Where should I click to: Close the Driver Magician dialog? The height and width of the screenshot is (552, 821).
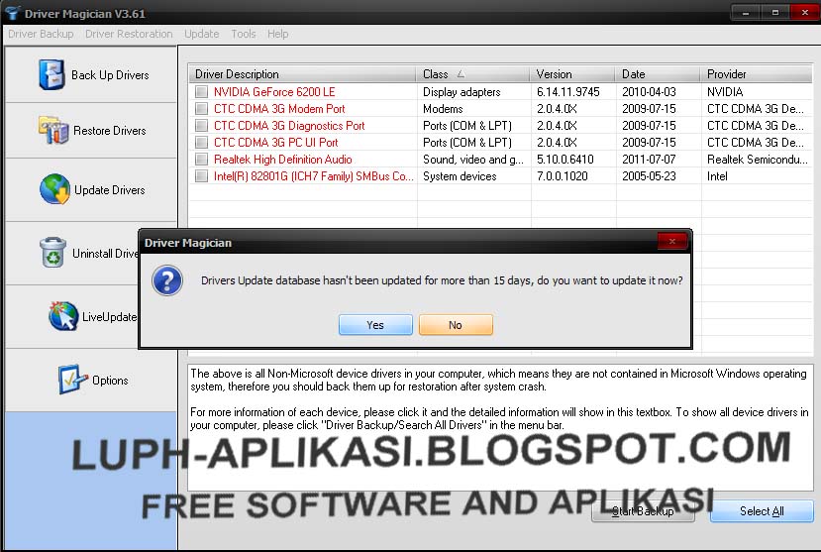coord(671,241)
